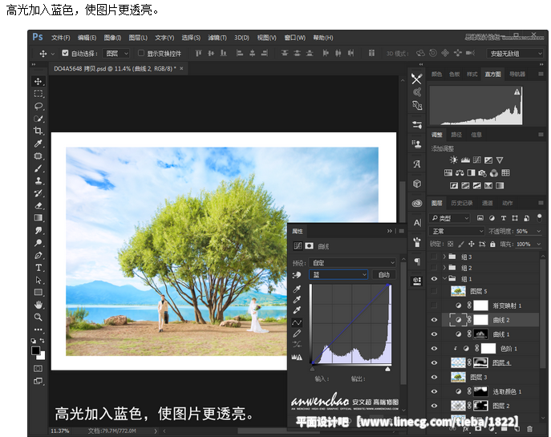Show the 组 2 group layer

[435, 268]
